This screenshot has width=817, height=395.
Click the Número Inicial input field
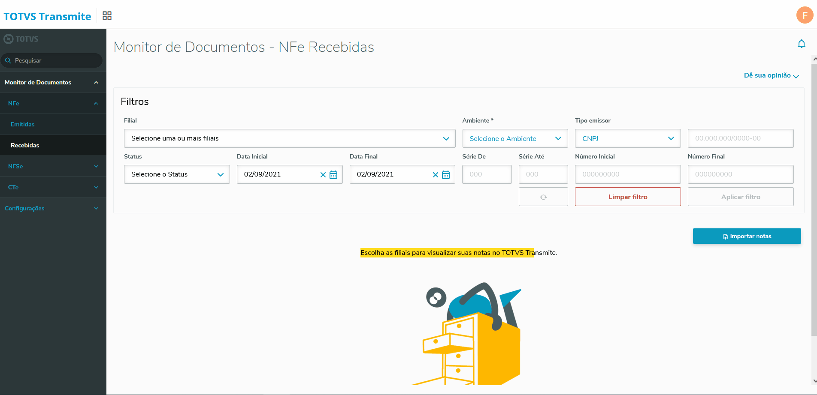click(x=628, y=174)
